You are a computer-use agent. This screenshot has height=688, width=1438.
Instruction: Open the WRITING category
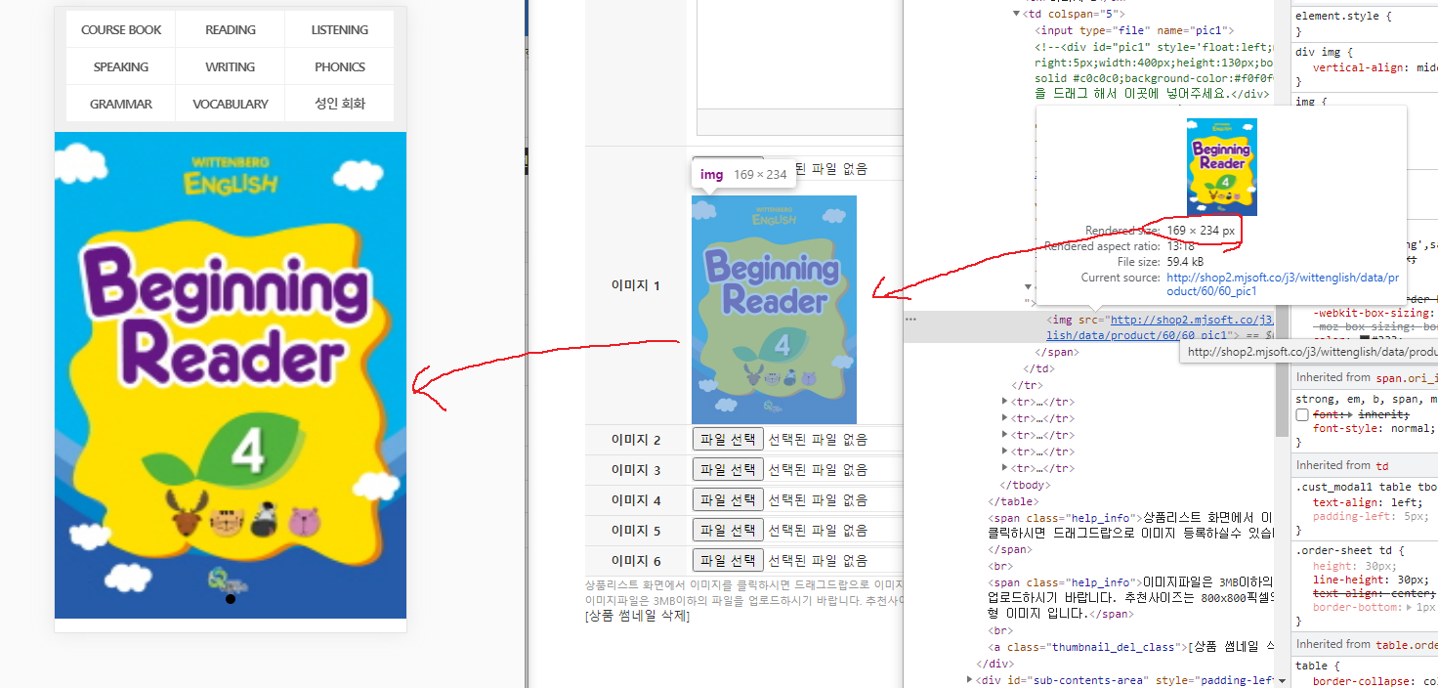231,66
